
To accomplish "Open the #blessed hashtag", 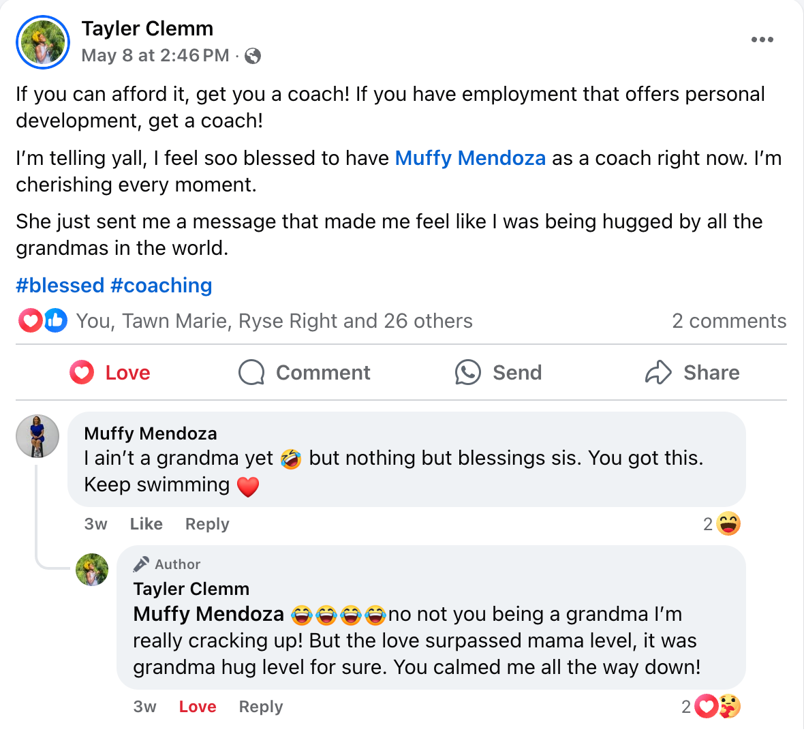I will point(60,286).
